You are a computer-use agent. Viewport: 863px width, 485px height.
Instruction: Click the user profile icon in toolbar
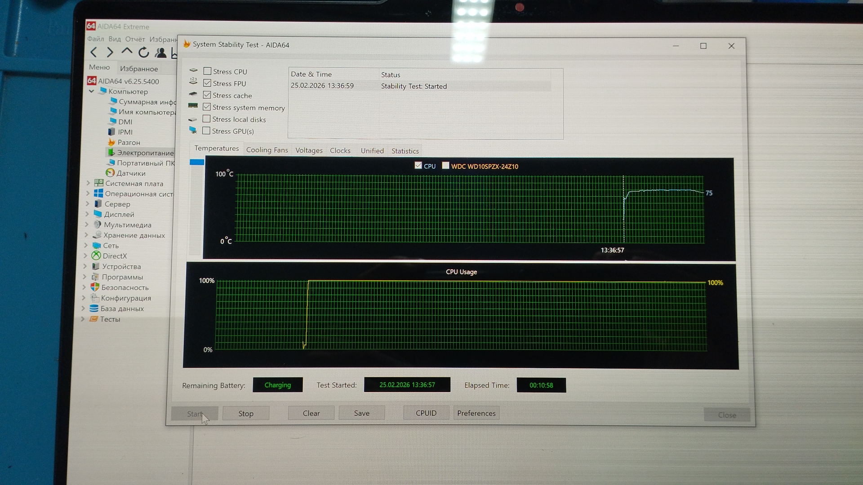pos(160,53)
